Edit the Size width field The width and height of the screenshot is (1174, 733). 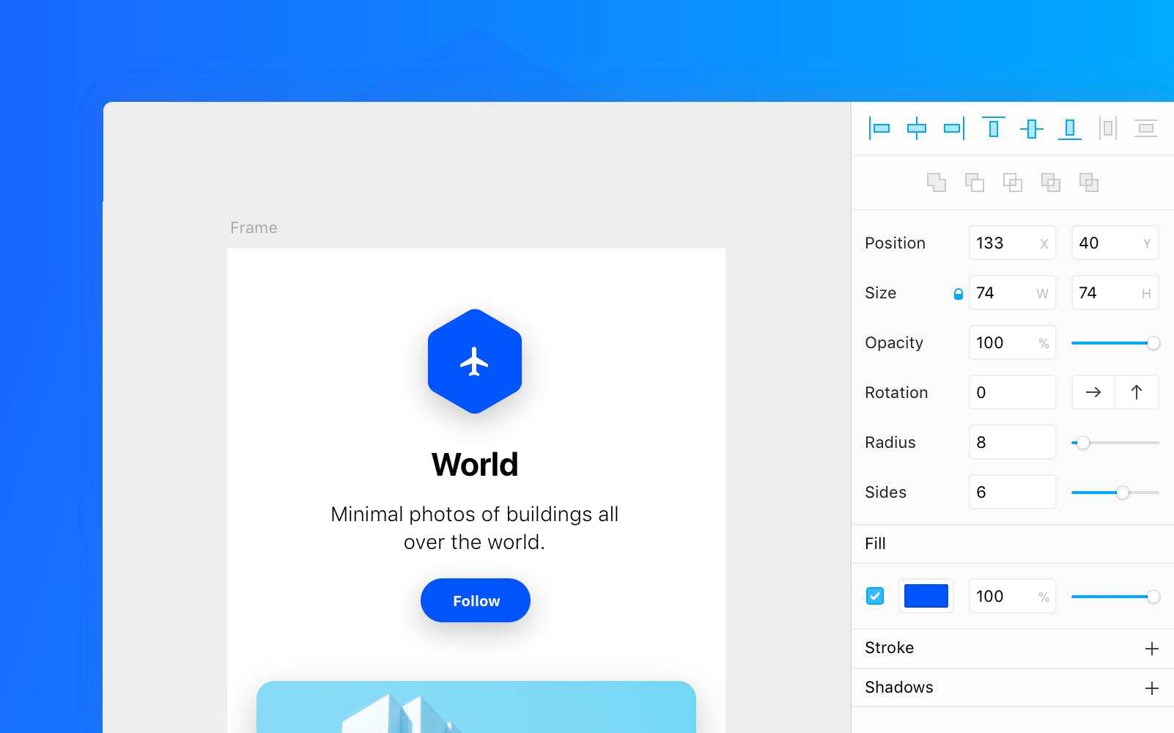point(1013,292)
